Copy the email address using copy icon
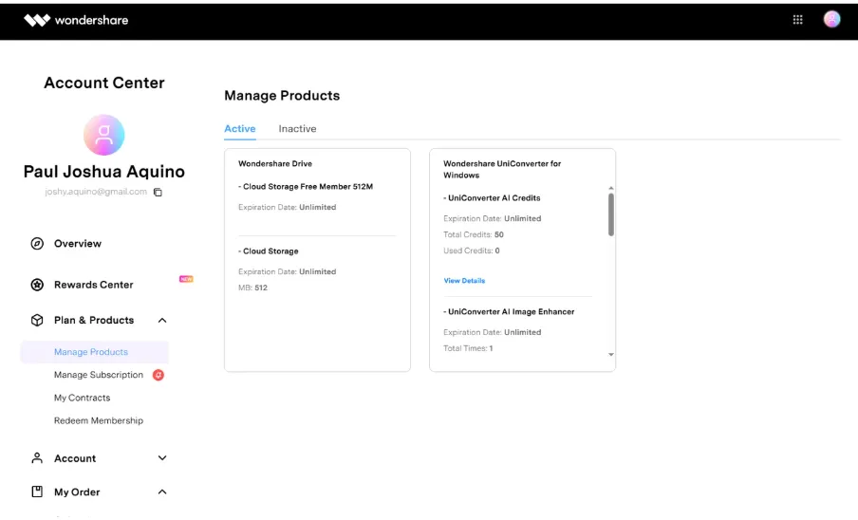 coord(158,192)
